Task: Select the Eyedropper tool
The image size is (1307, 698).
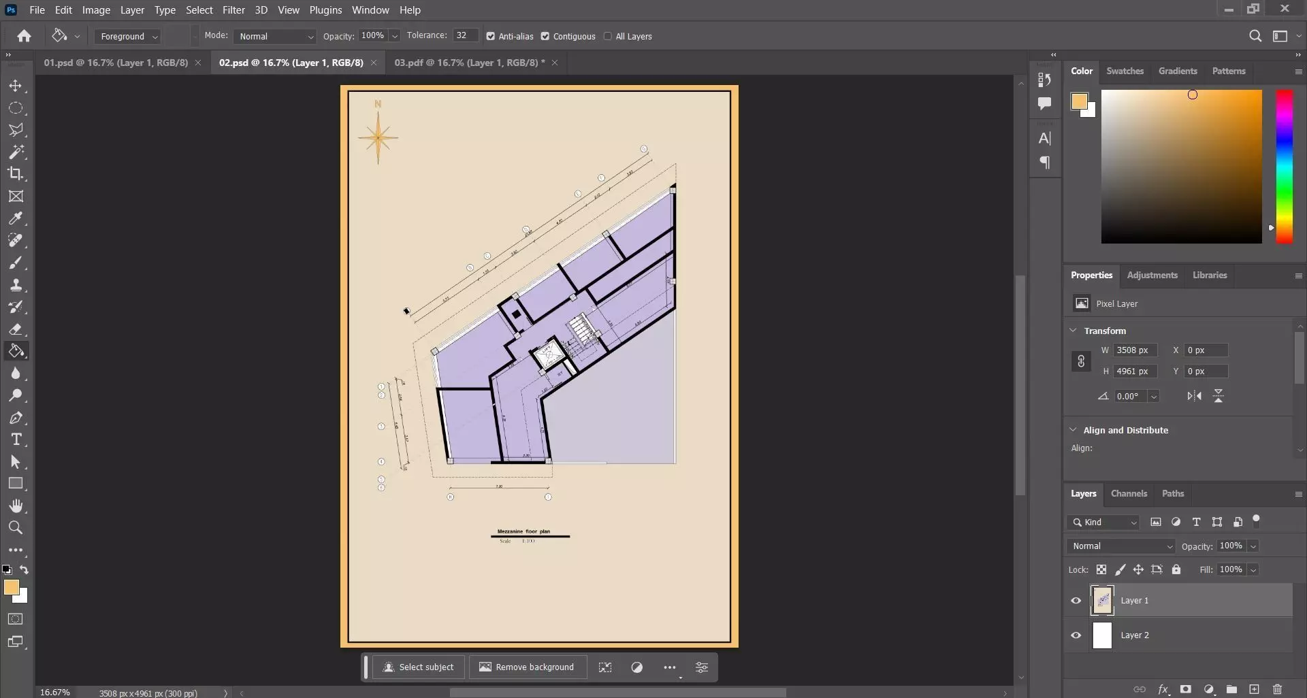Action: (16, 218)
